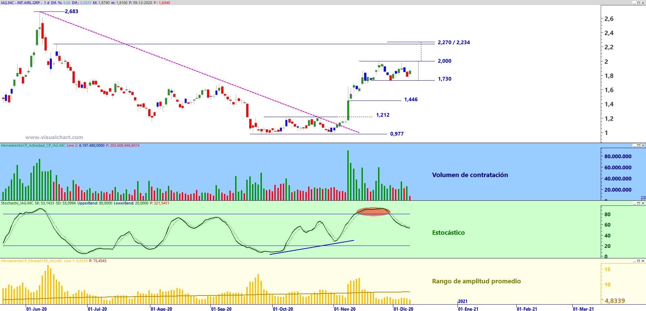Screen dimensions: 646x311
Task: Click the tallest green volume bar in November
Action: 348,175
